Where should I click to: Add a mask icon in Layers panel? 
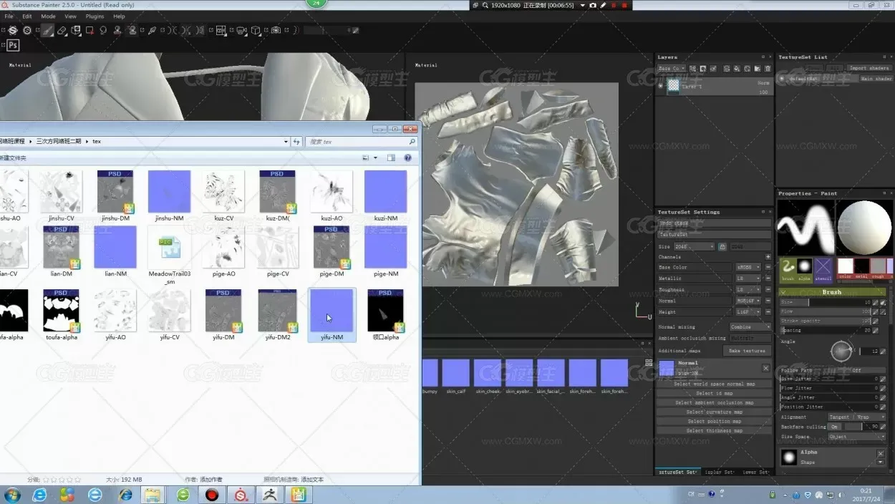(702, 69)
